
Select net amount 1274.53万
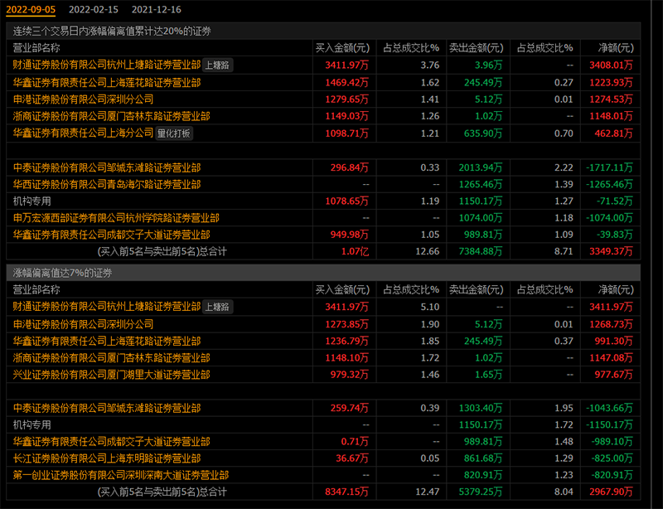click(611, 99)
